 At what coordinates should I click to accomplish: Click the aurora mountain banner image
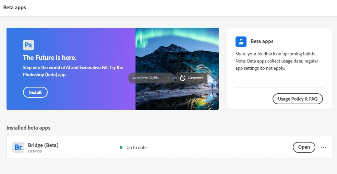pos(177,69)
